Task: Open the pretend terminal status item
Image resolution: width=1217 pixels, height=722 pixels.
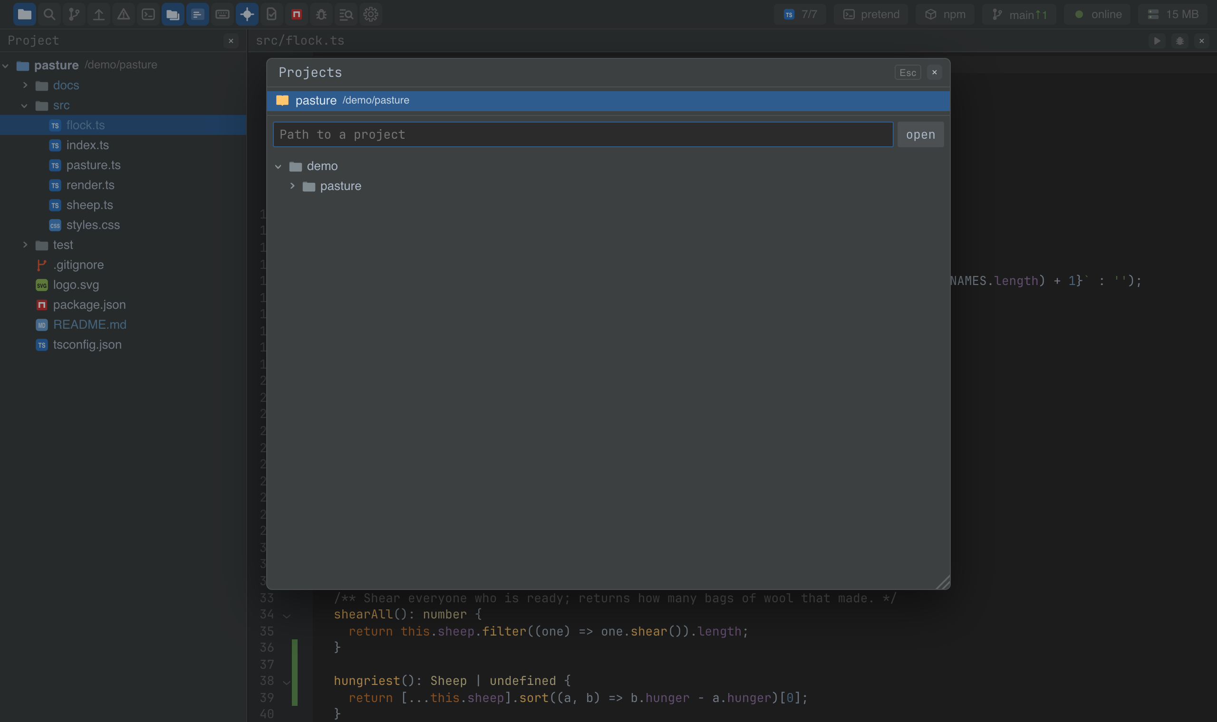Action: pos(871,14)
